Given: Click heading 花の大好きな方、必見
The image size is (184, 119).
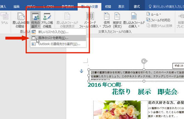Looking at the screenshot, I should point(166,103).
